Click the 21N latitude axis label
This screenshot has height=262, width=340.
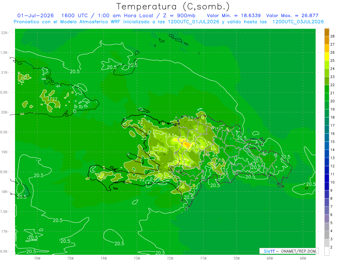(5, 72)
